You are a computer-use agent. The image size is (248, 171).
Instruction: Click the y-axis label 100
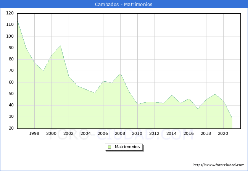[10, 36]
